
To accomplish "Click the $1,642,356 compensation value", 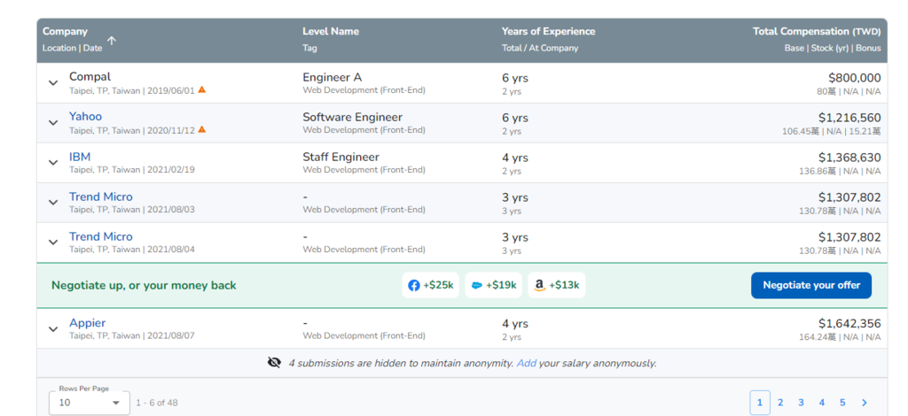I will coord(849,324).
